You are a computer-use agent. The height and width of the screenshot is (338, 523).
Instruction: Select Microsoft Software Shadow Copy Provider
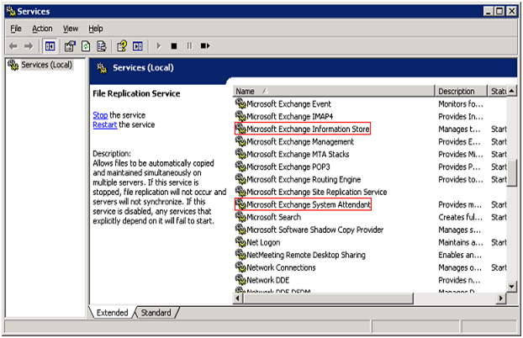click(314, 230)
